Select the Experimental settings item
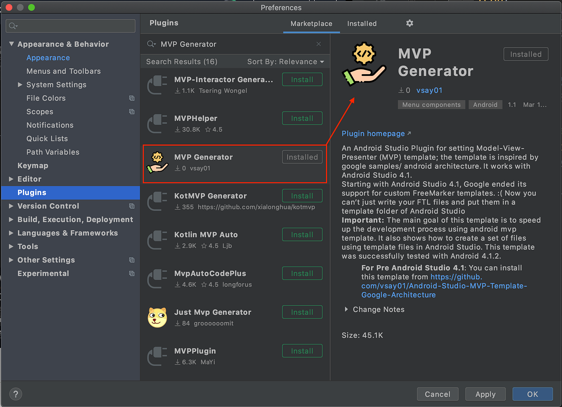Image resolution: width=562 pixels, height=407 pixels. (x=43, y=274)
